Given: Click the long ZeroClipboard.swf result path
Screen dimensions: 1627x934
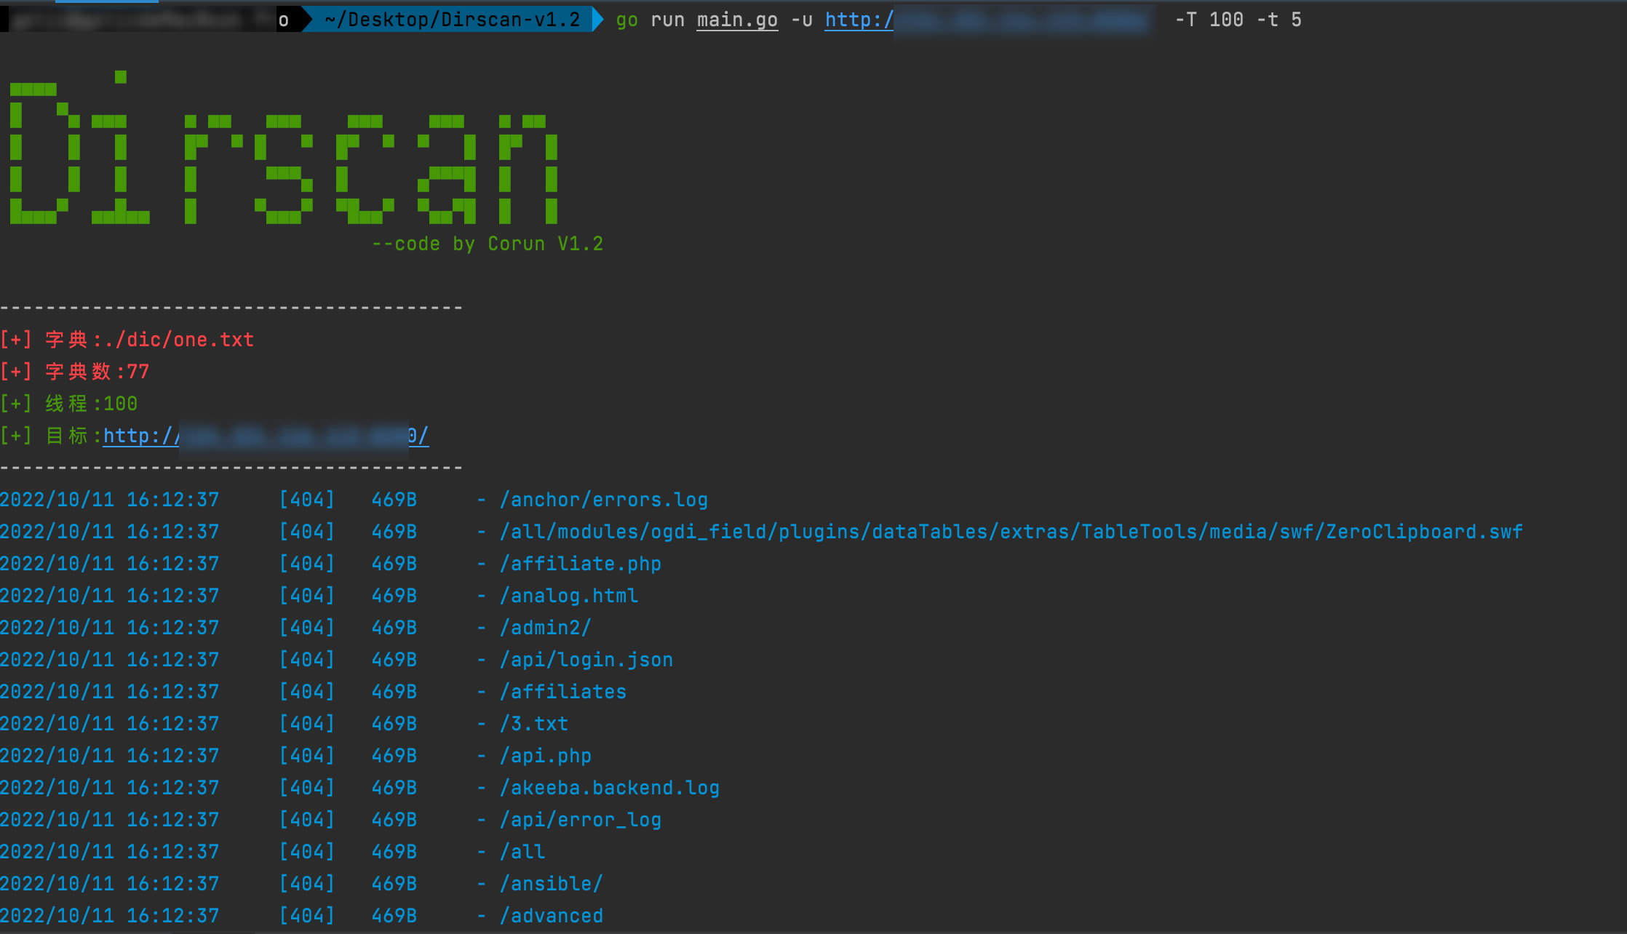Looking at the screenshot, I should pos(1011,532).
